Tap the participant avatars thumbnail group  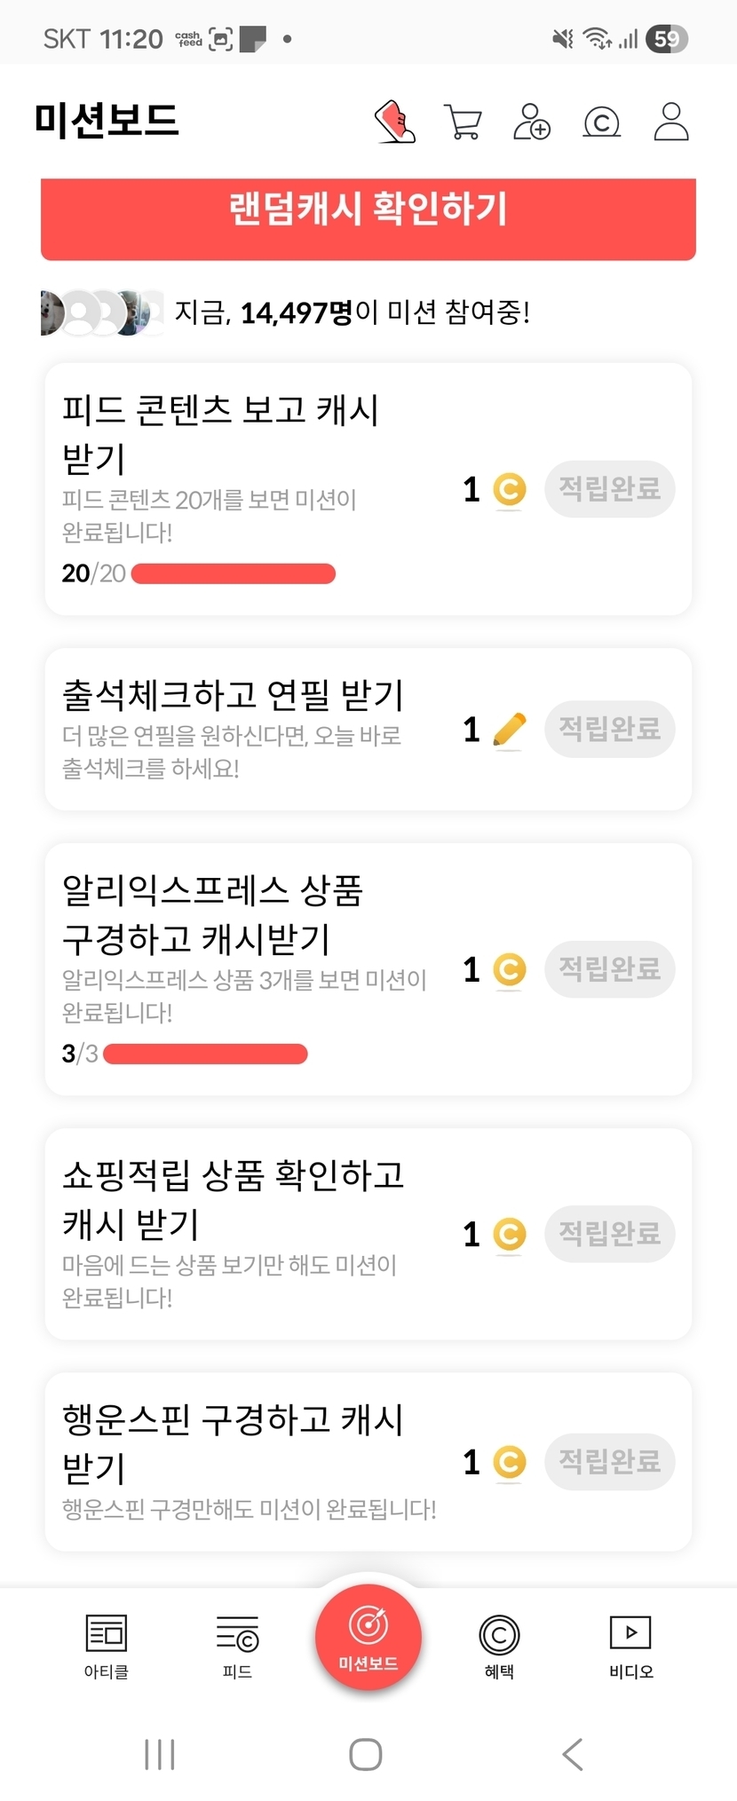(x=101, y=312)
